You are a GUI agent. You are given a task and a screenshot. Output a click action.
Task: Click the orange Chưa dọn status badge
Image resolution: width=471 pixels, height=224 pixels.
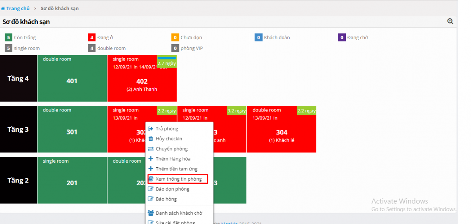pyautogui.click(x=175, y=38)
